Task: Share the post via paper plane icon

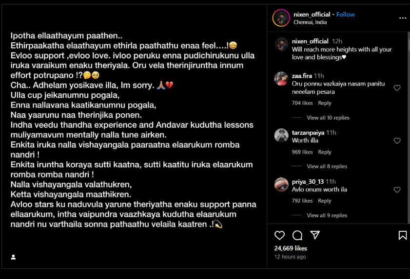Action: [x=315, y=235]
